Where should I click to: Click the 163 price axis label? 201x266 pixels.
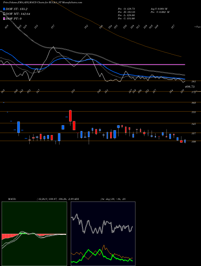coord(193,103)
